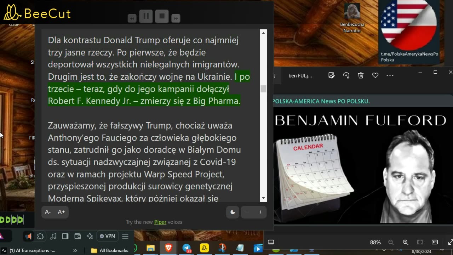
Task: Open the BenBezucha Narrator desktop icon
Action: point(352,18)
